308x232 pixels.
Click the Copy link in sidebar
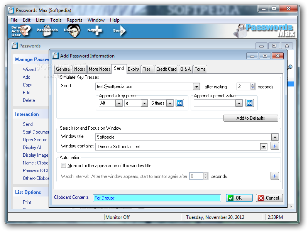[27, 85]
